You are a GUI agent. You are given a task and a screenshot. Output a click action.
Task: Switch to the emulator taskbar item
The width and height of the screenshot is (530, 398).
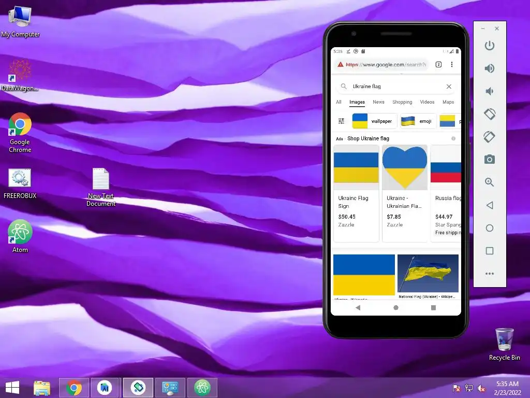pos(138,388)
